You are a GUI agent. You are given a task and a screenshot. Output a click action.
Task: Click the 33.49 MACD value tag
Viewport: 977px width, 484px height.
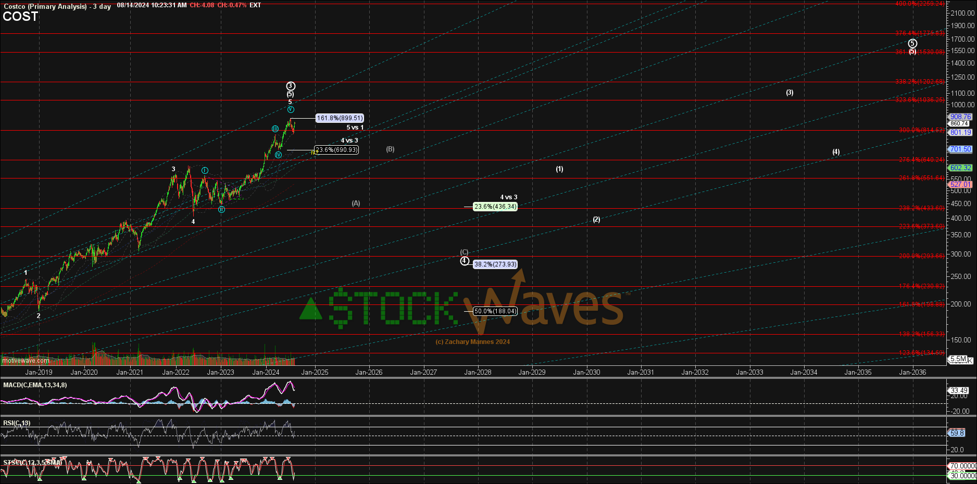tap(959, 390)
